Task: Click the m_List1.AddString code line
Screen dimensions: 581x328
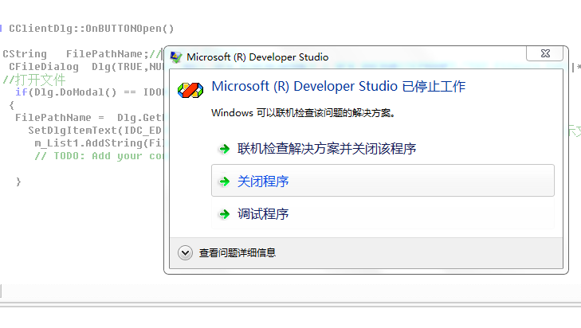Action: [x=99, y=143]
